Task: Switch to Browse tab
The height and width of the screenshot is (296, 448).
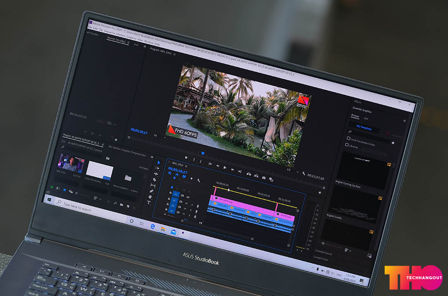Action: pyautogui.click(x=355, y=115)
